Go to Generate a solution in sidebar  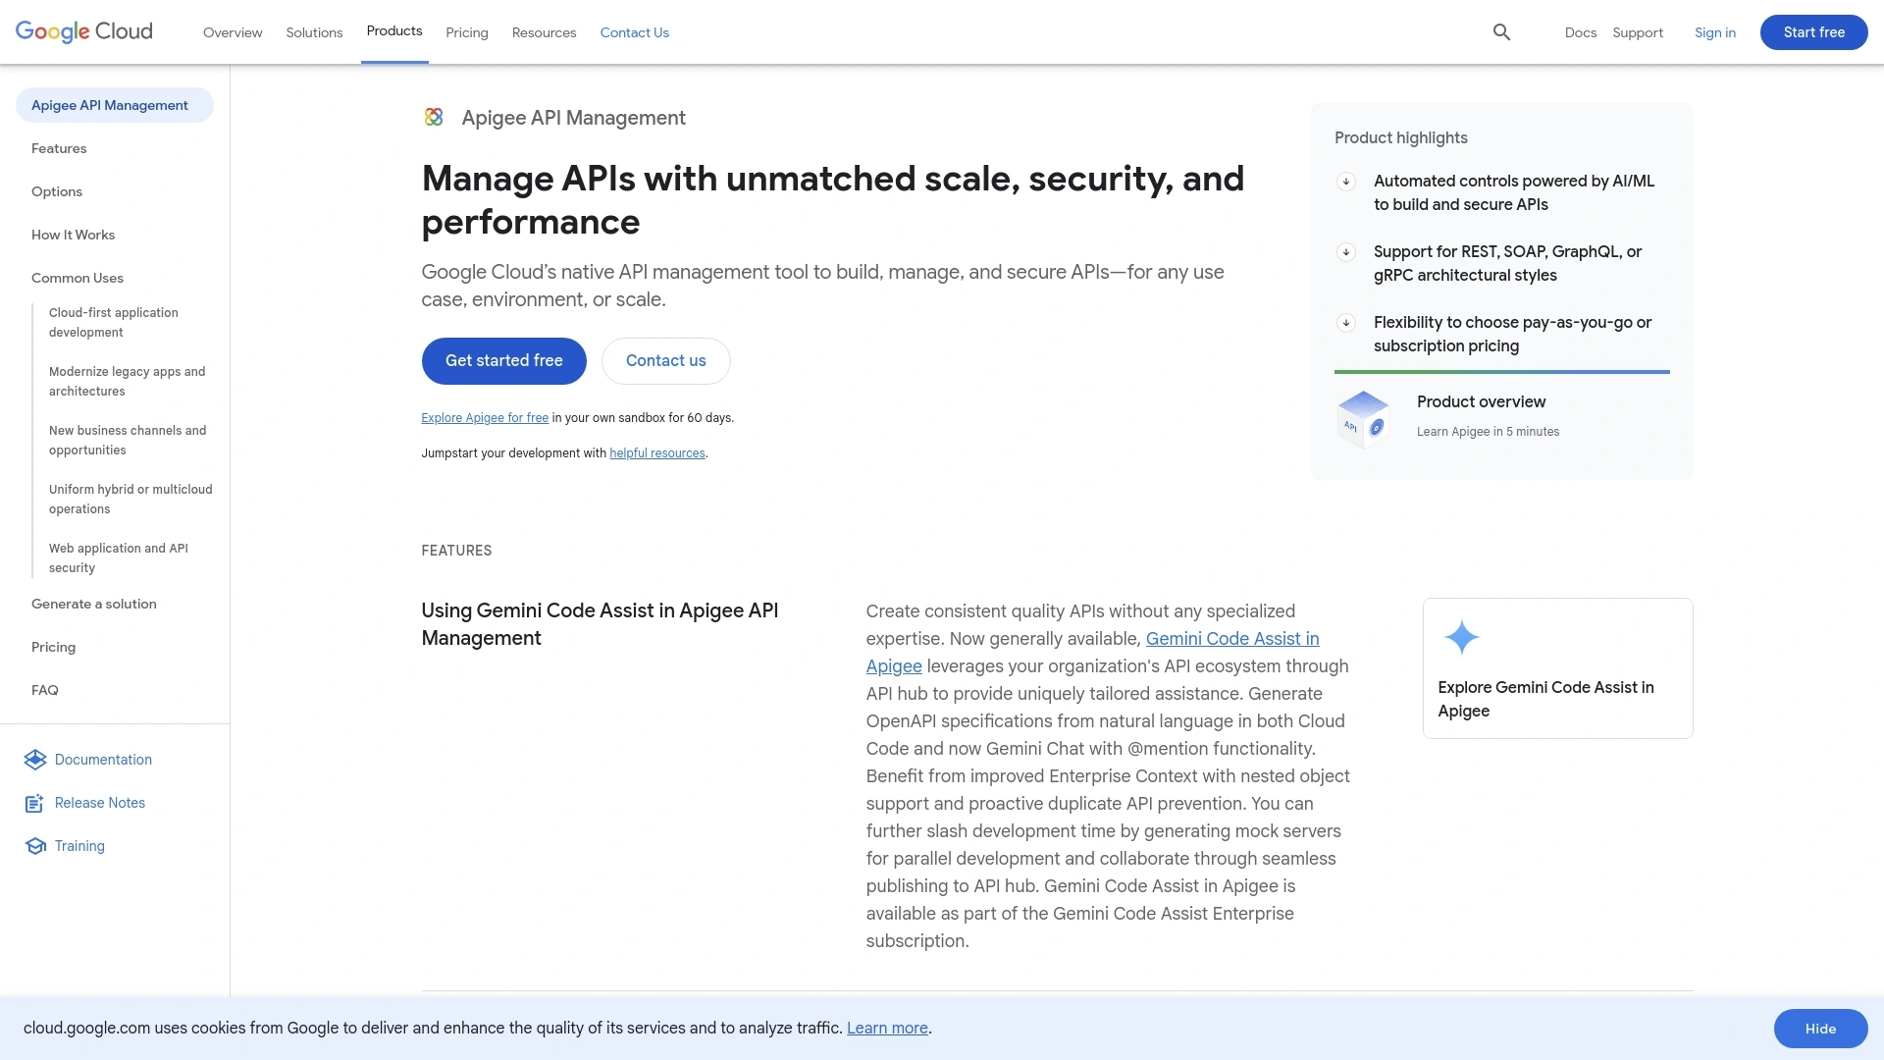click(x=94, y=604)
